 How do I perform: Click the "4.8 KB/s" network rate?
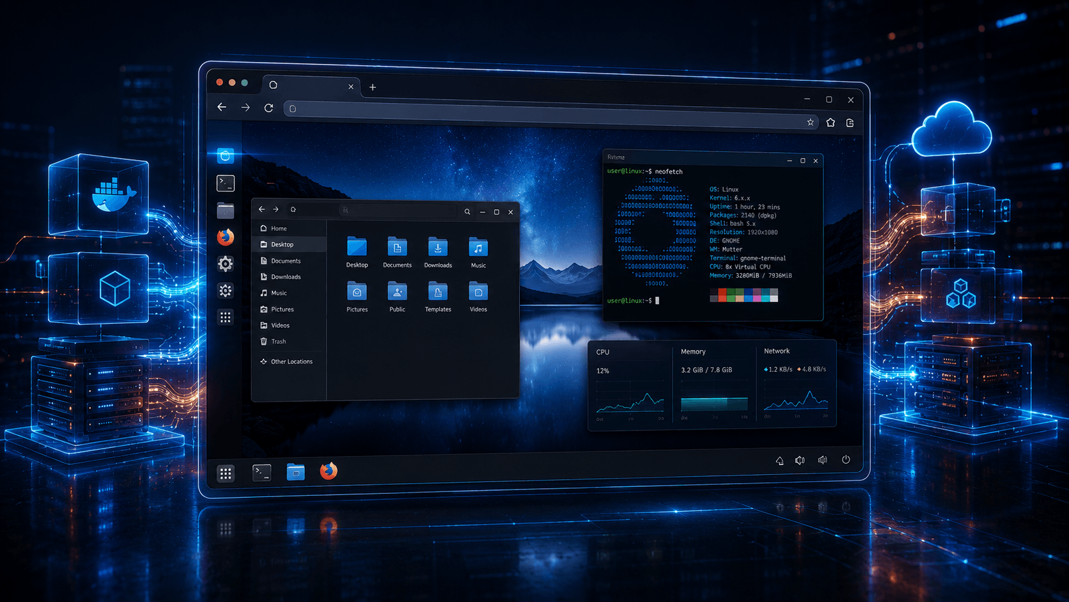(813, 369)
